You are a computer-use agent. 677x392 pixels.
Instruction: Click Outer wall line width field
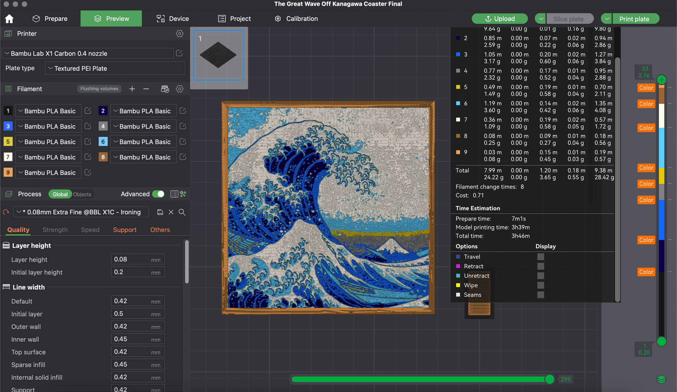coord(138,326)
